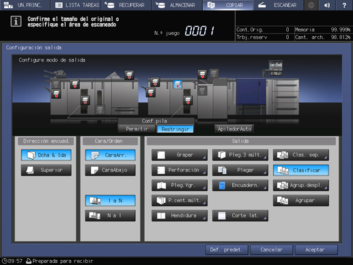Viewport: 353px width, 265px height.
Task: Click the info icon beside the message
Action: pos(16,21)
